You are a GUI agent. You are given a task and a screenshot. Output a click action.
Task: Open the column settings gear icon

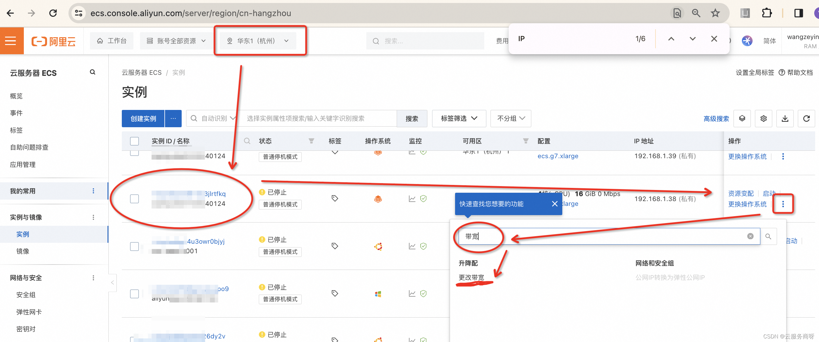763,119
